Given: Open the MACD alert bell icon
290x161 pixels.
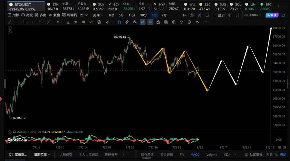Looking at the screenshot, I should 15,132.
